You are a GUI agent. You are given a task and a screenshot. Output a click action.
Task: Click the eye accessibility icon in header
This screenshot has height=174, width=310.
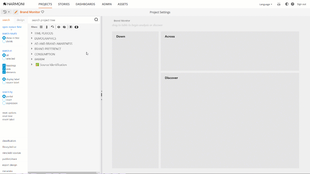279,4
